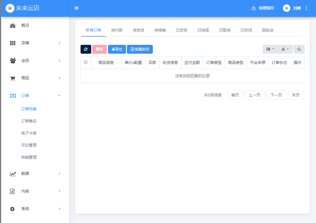Open the three-dot more options menu
316x223 pixels.
point(306,8)
